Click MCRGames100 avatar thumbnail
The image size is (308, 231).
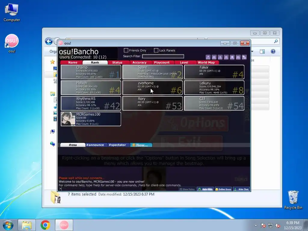pyautogui.click(x=68, y=119)
